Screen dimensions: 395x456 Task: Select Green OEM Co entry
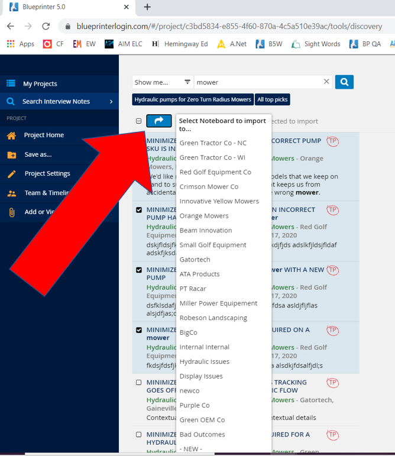[202, 420]
